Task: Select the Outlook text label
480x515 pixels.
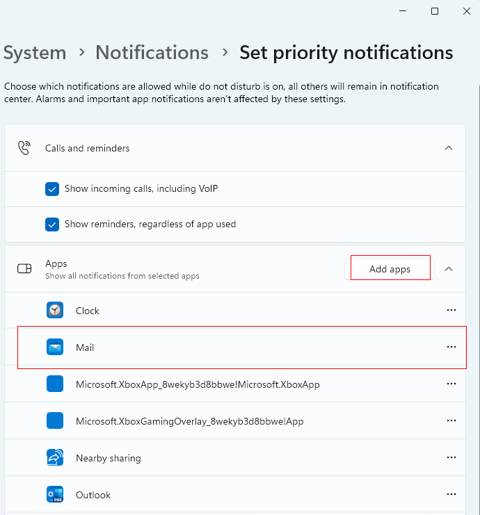Action: [93, 495]
